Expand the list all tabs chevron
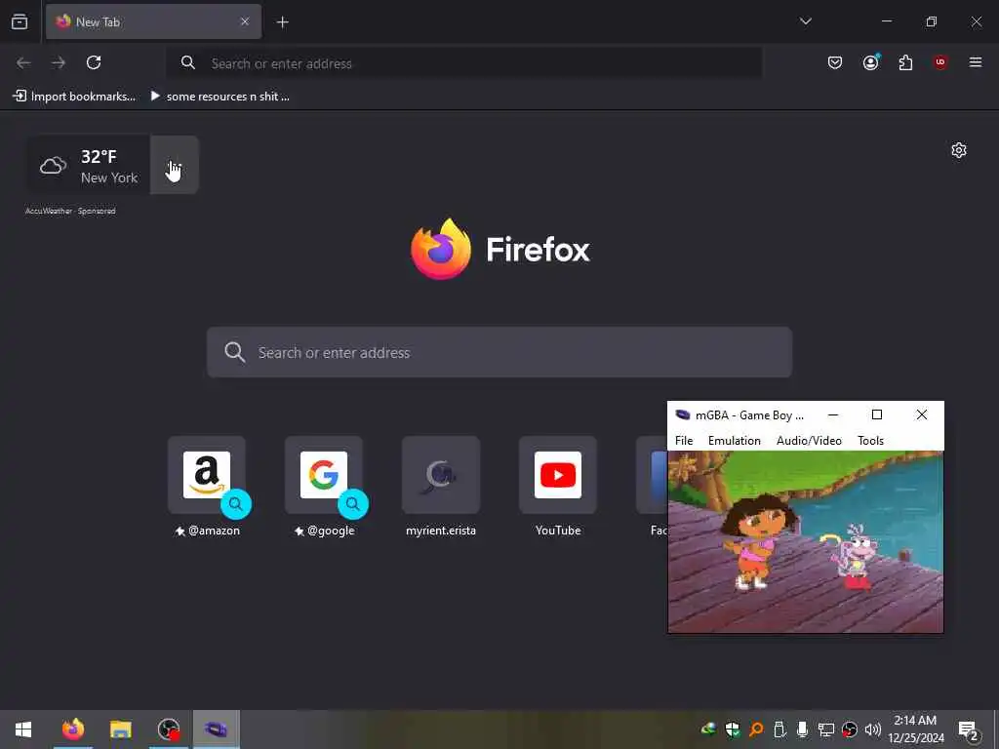The width and height of the screenshot is (999, 749). point(805,21)
